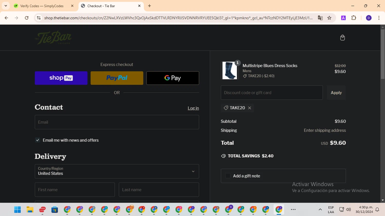
Task: Show hidden system tray icons
Action: click(320, 210)
